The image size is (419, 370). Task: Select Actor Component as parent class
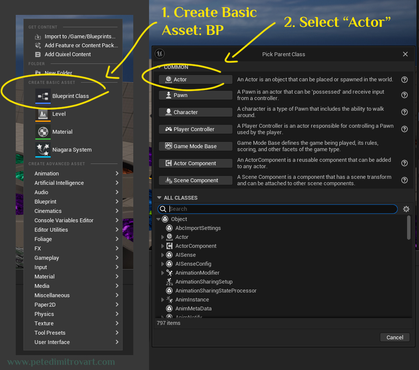point(195,163)
